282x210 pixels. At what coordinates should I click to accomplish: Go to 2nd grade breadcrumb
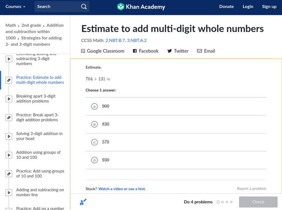click(x=31, y=25)
